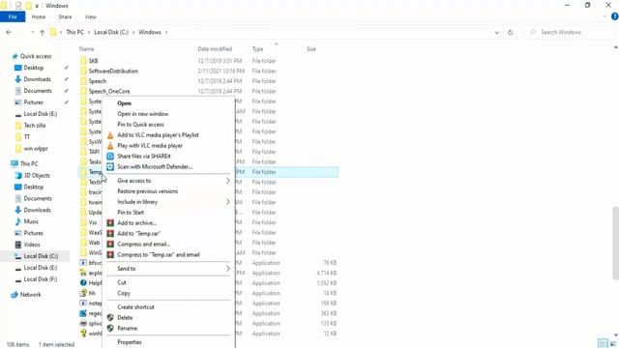Choose Open in new window
The image size is (619, 348).
click(143, 114)
